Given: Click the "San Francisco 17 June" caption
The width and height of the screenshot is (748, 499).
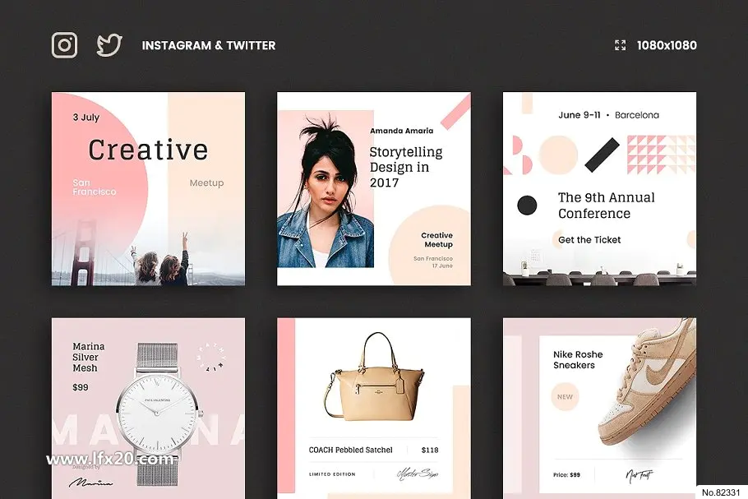Looking at the screenshot, I should 433,262.
